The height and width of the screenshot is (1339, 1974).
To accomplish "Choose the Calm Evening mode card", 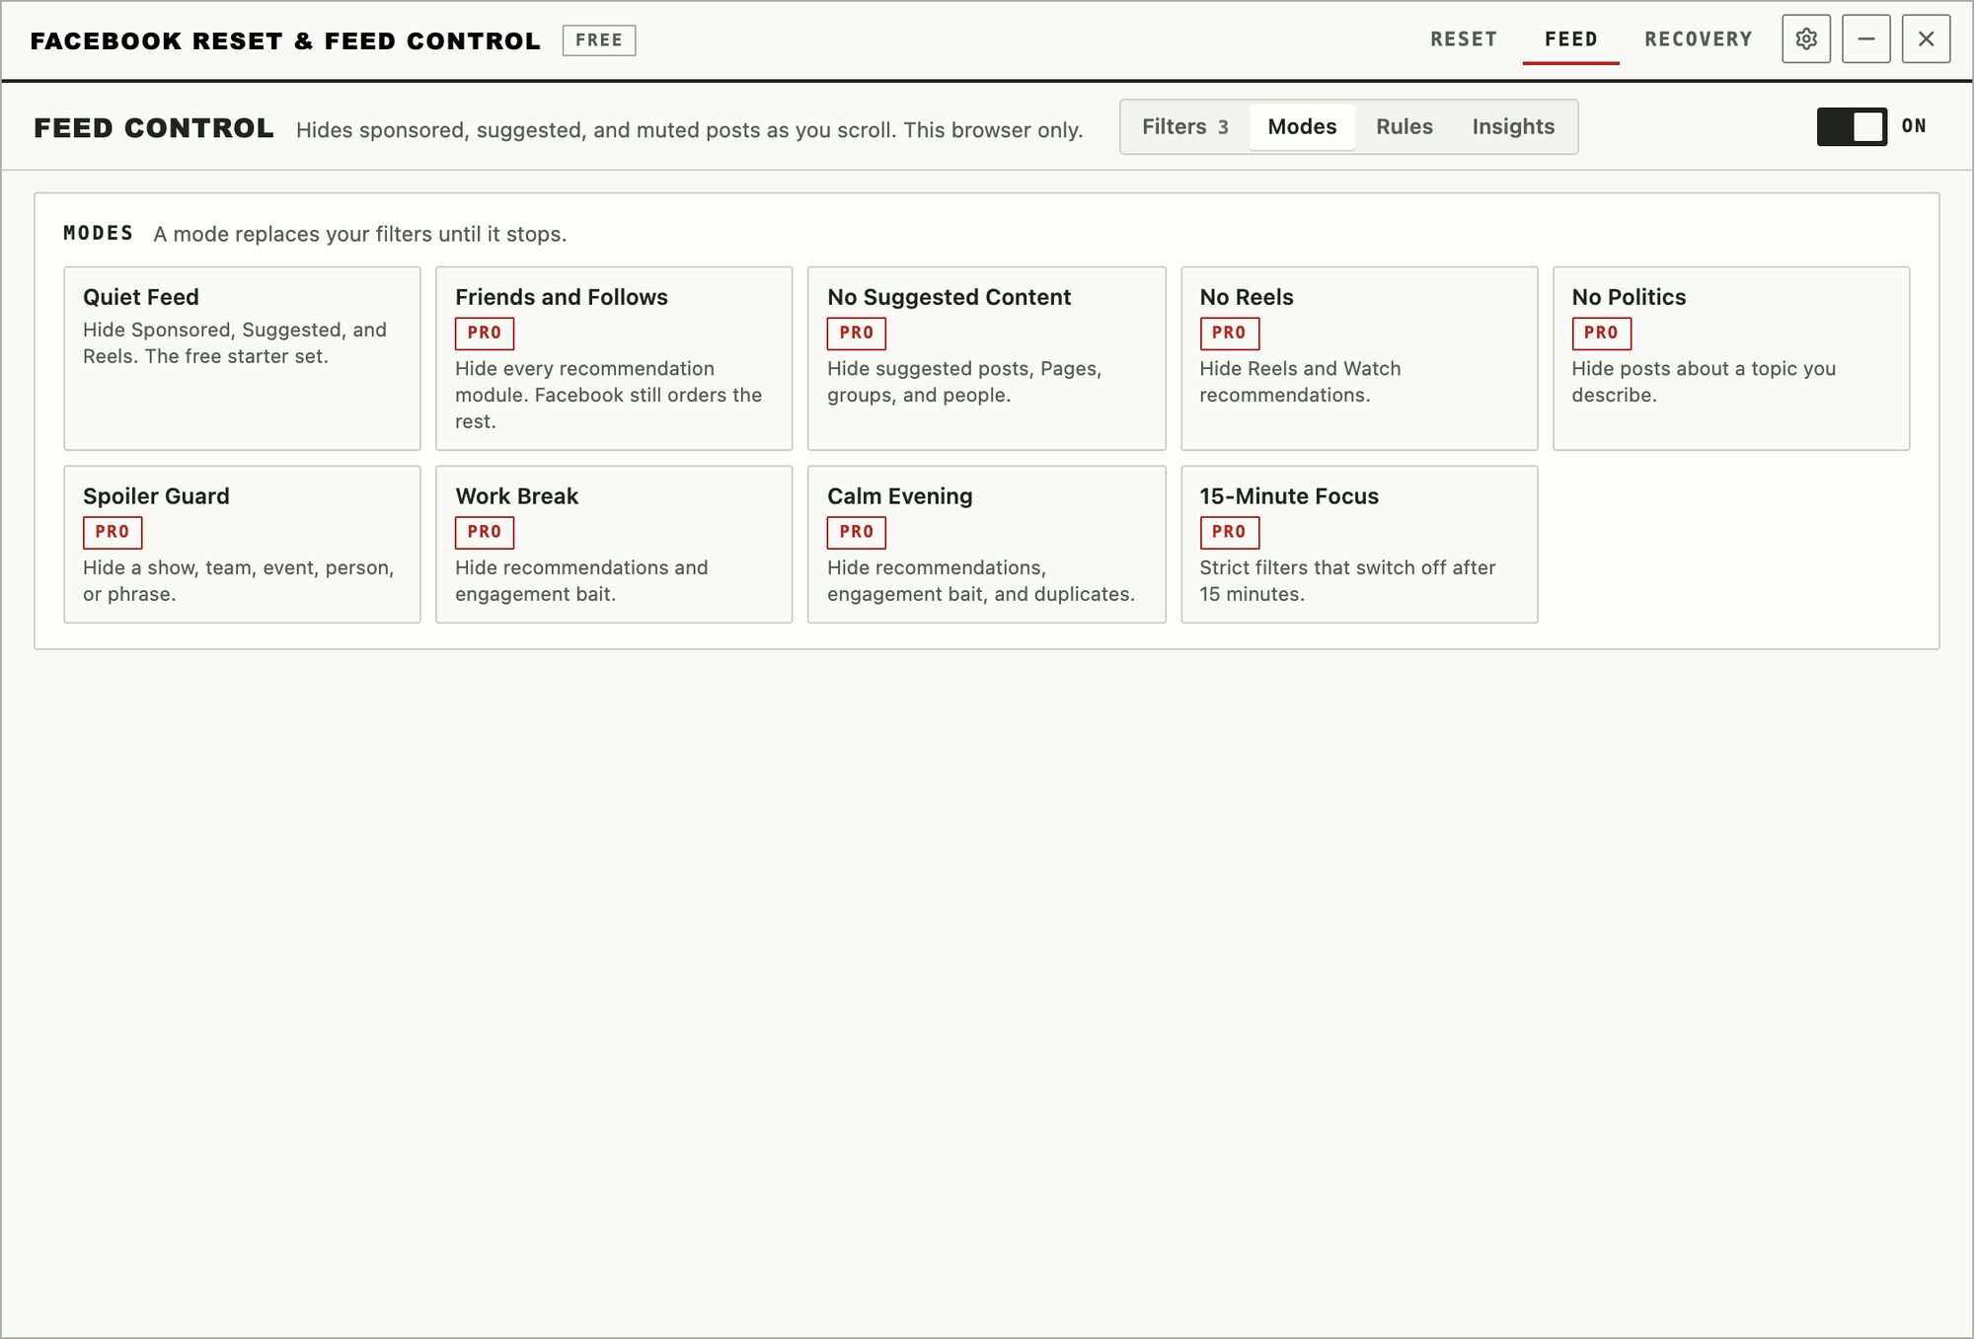I will click(986, 544).
